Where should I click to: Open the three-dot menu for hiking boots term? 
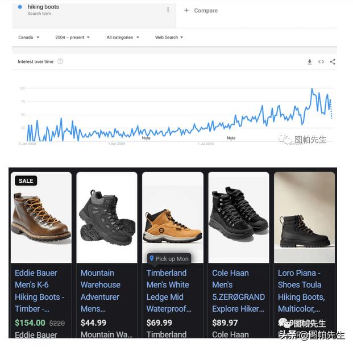click(168, 10)
